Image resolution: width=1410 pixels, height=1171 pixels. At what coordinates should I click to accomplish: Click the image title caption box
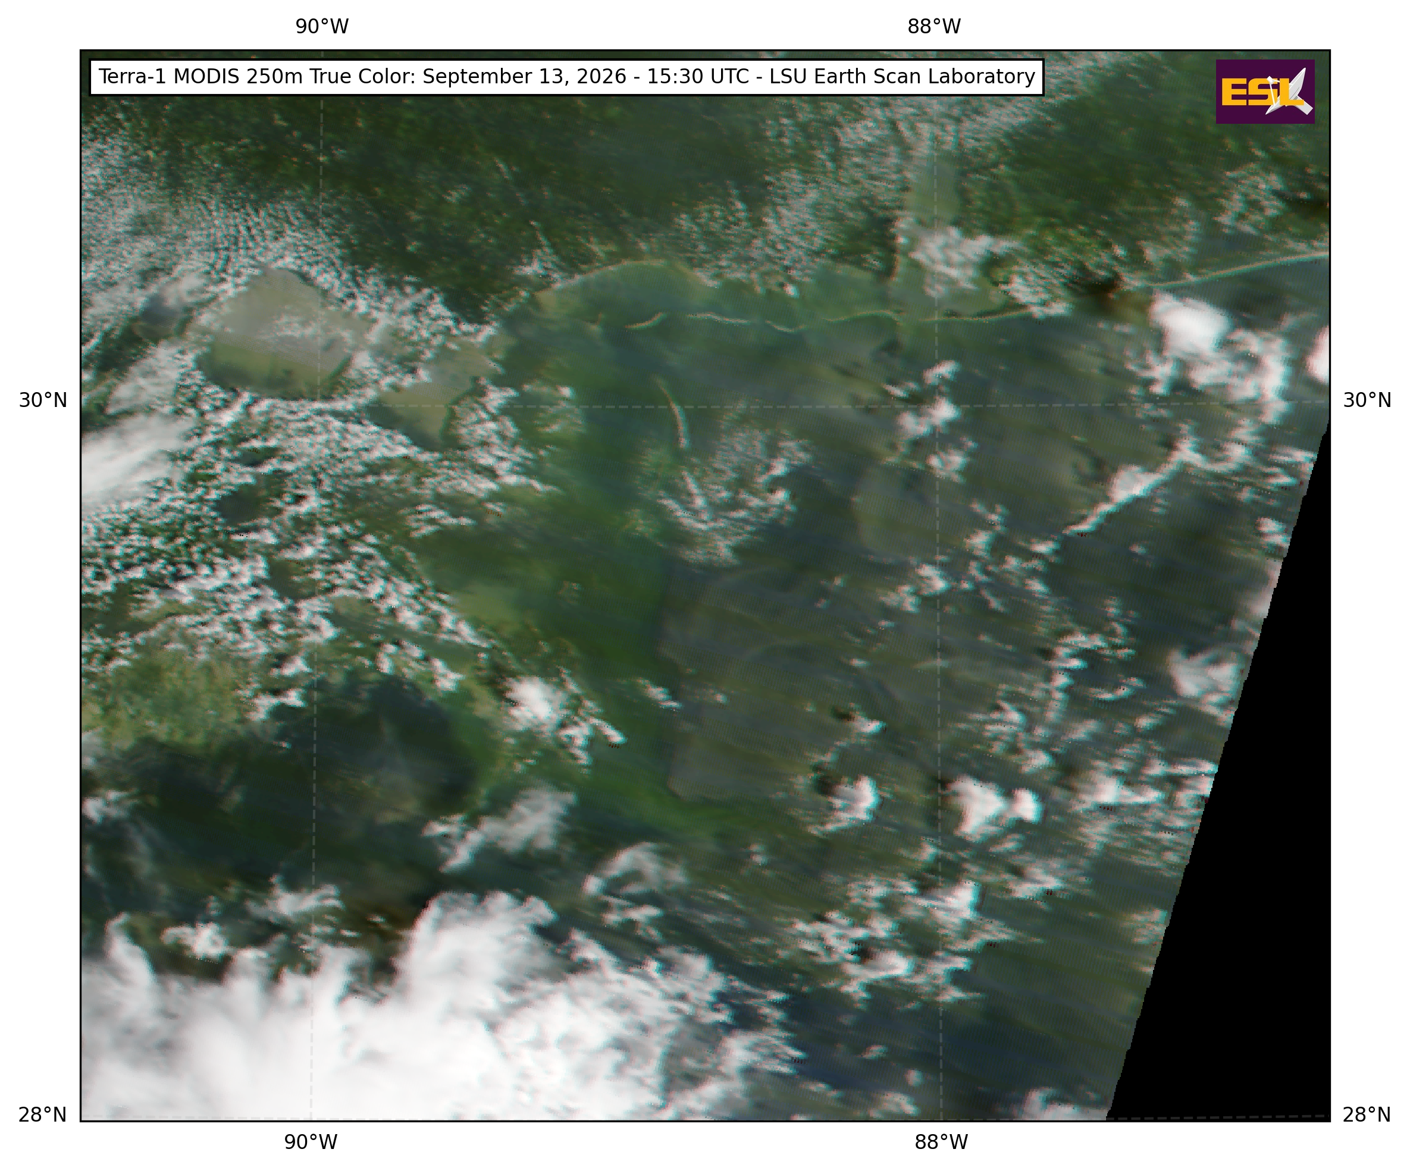coord(567,77)
